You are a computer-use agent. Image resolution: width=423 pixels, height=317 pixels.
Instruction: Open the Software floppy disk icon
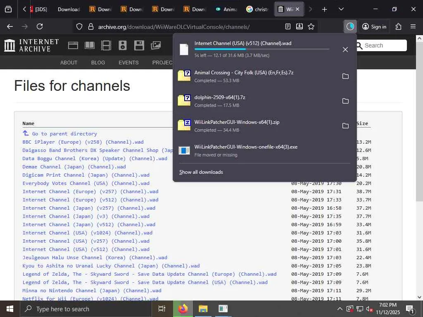[139, 45]
